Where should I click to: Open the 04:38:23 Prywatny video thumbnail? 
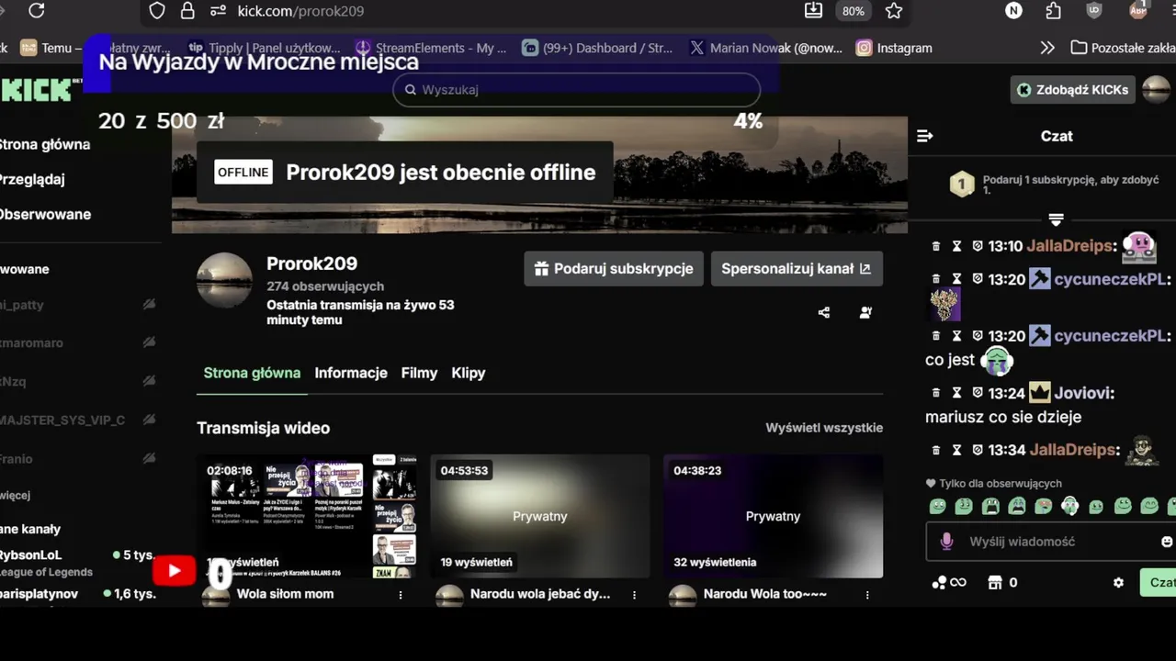774,516
